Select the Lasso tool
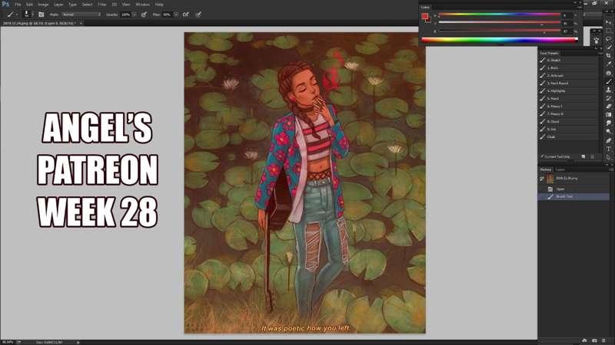Viewport: 615px width, 345px height. click(x=608, y=38)
